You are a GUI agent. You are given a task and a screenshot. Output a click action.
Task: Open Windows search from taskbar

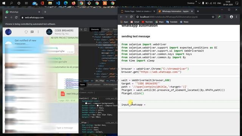point(11,3)
